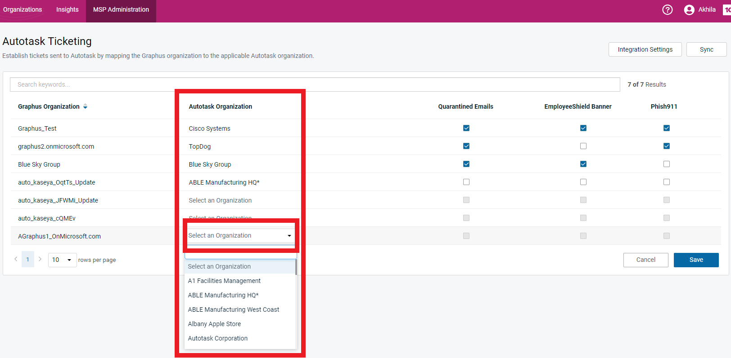Change Autotask organization for Blue Sky Group row
The width and height of the screenshot is (731, 358).
coord(210,164)
